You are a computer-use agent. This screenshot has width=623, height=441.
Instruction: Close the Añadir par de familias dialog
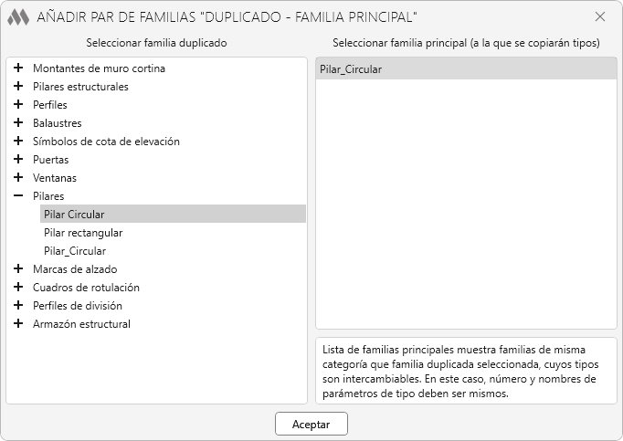tap(600, 16)
